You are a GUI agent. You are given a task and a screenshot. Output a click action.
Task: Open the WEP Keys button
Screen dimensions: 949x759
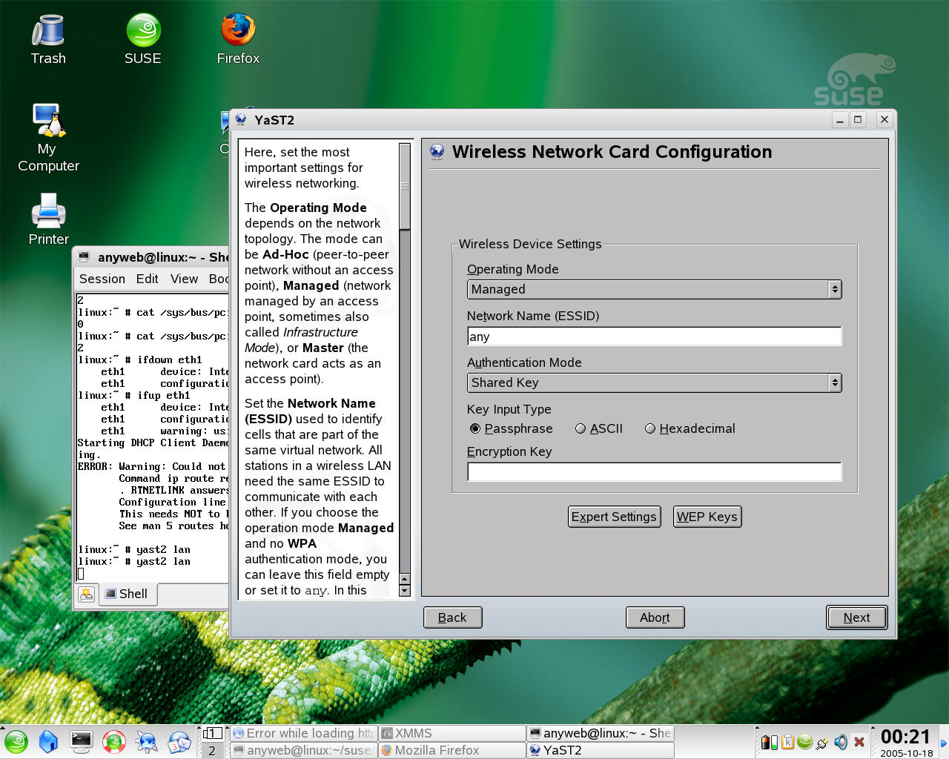707,517
